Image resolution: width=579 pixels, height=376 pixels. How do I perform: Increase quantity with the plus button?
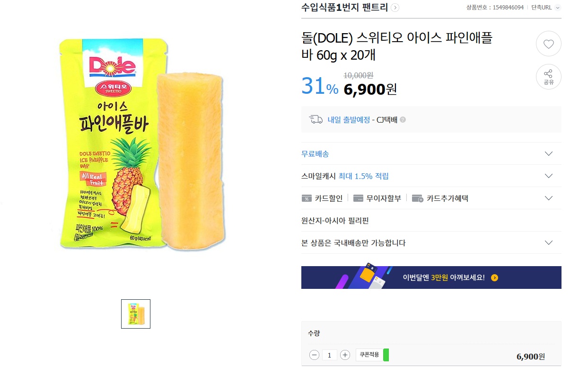[x=345, y=354]
